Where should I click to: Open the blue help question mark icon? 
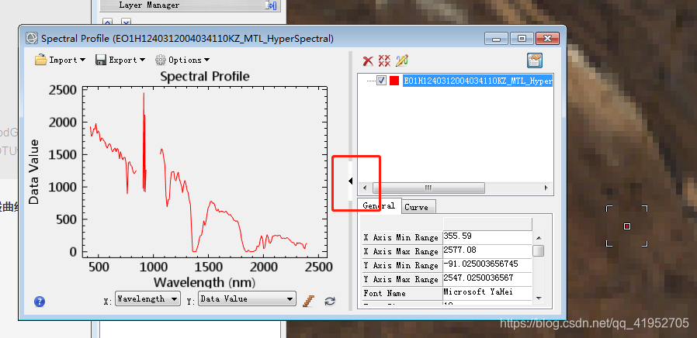pyautogui.click(x=40, y=302)
